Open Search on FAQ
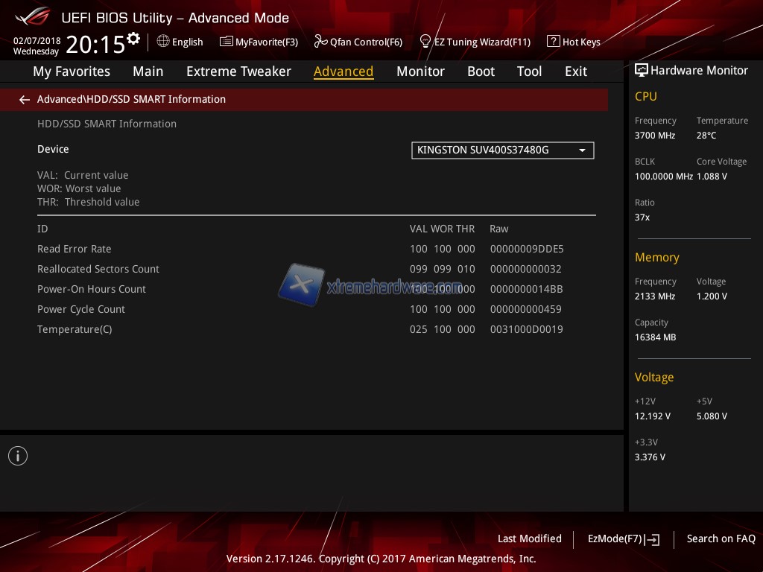The height and width of the screenshot is (572, 763). click(721, 538)
